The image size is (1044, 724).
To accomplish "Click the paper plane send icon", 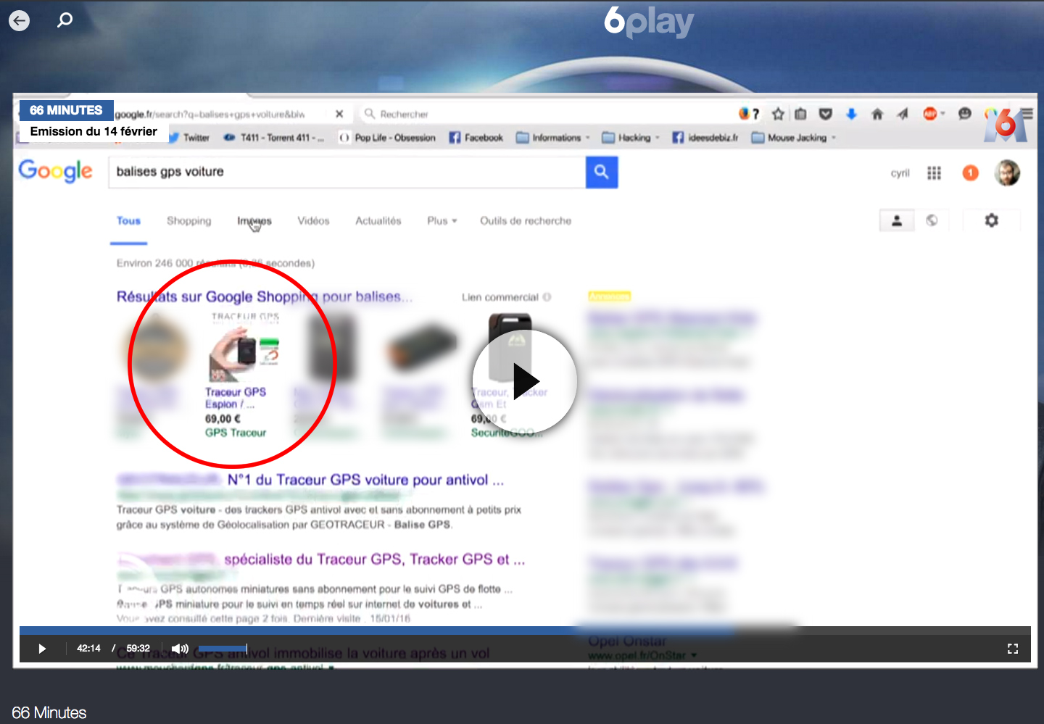I will [x=903, y=114].
